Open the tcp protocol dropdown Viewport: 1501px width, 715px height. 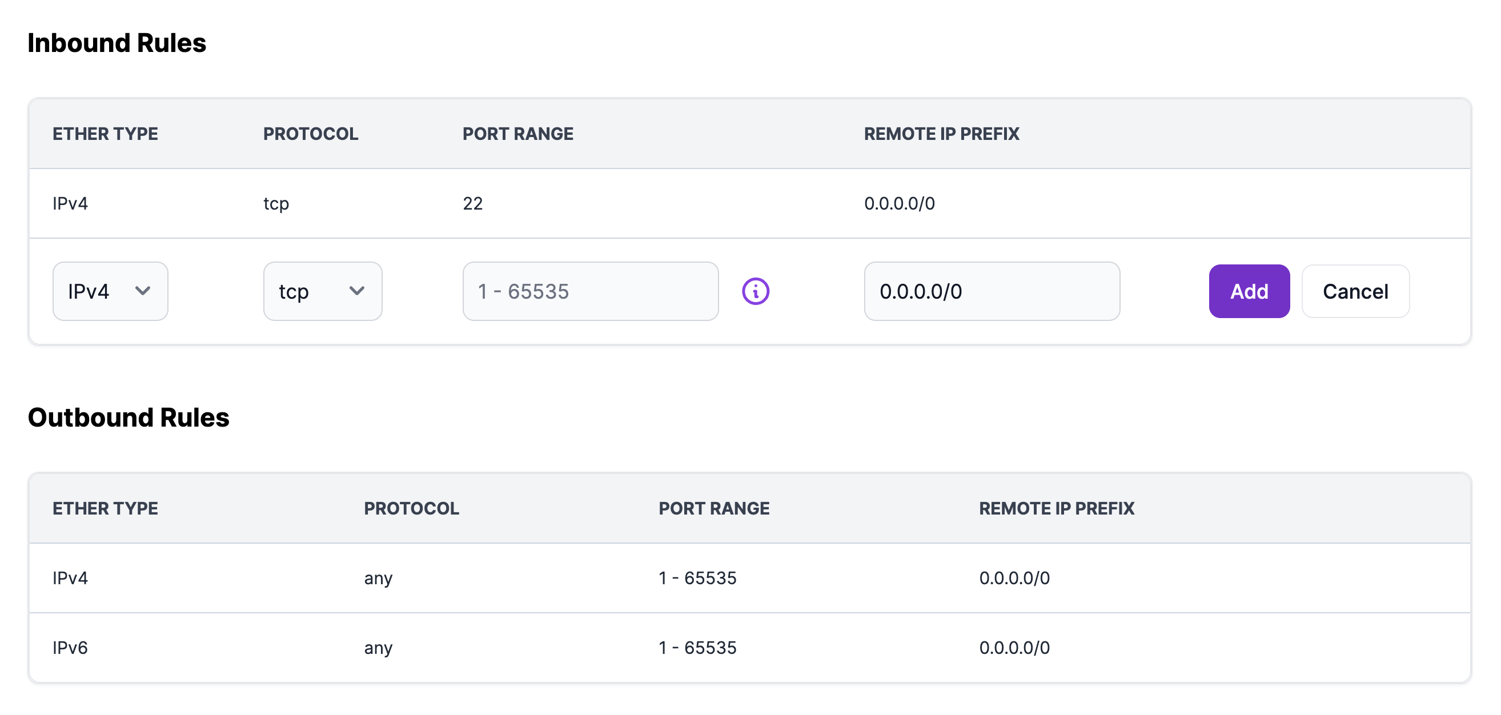322,291
